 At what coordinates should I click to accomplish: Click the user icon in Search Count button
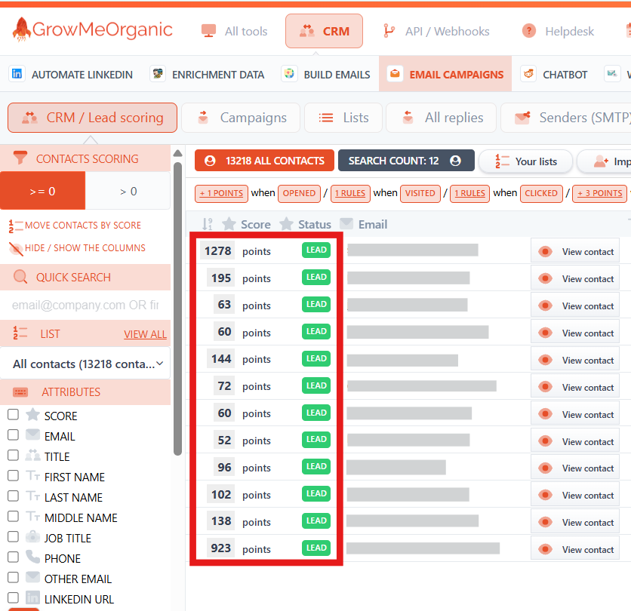tap(455, 161)
